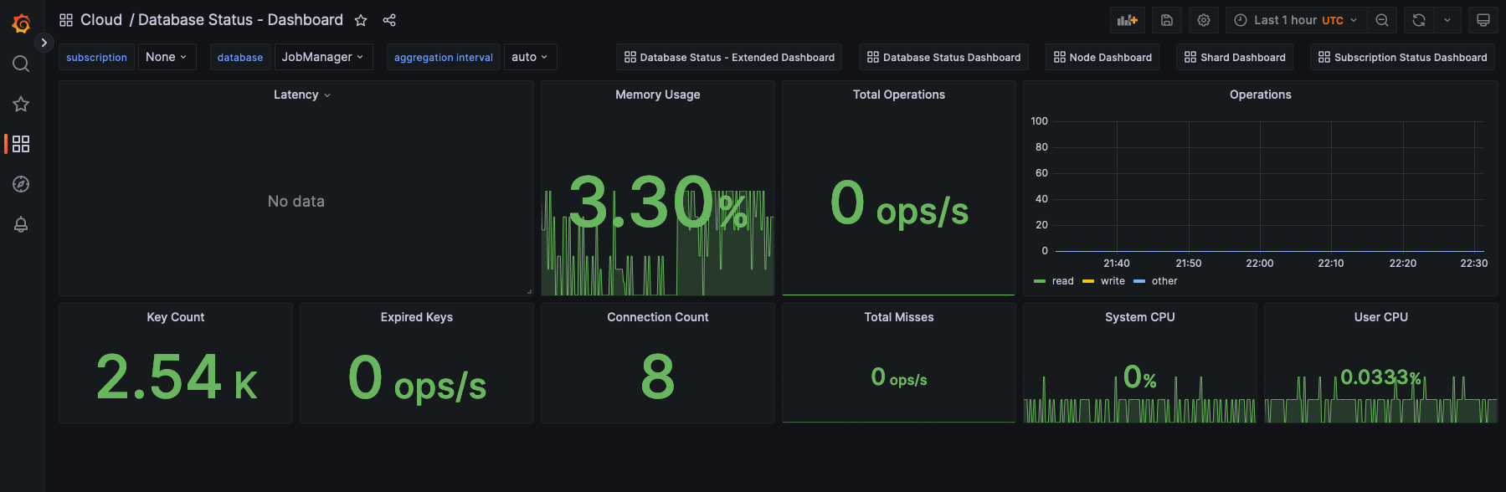Share this dashboard
The height and width of the screenshot is (492, 1506).
coord(389,20)
